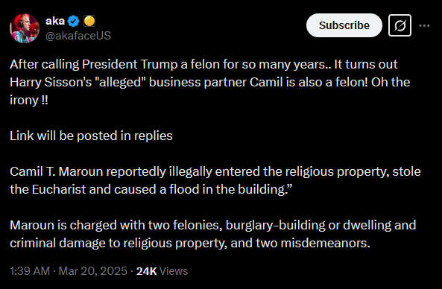This screenshot has width=442, height=289.
Task: View post analytics via 24K Views
Action: point(162,271)
